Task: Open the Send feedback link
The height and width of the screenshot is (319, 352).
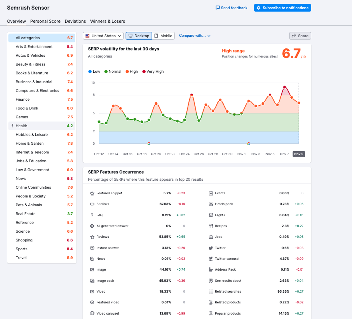Action: (x=232, y=8)
